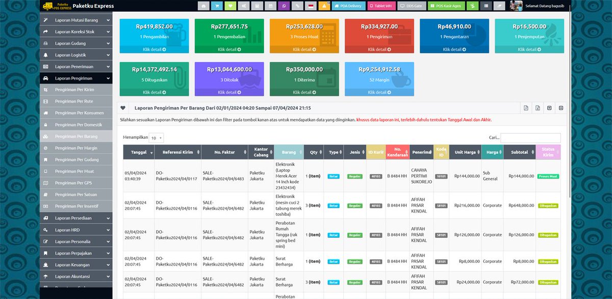Open Pengiriman Per GPS submenu
Screen dimensions: 612x299
(76, 183)
